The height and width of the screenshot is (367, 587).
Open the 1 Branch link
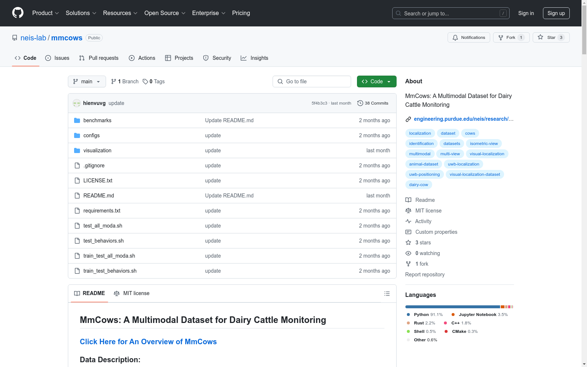(125, 81)
